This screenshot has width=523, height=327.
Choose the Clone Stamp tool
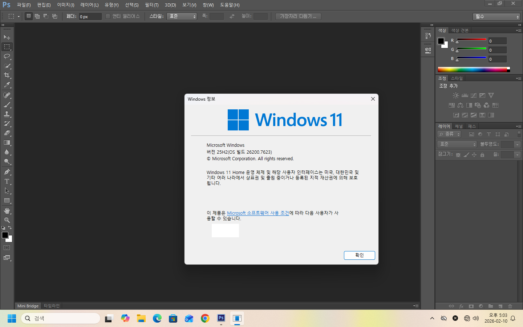(x=7, y=114)
